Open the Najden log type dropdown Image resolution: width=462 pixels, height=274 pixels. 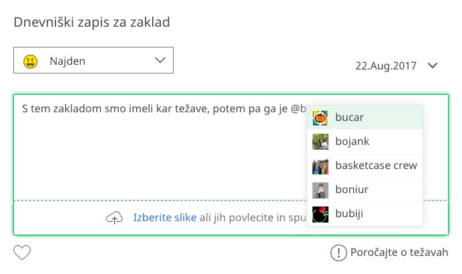(x=93, y=60)
